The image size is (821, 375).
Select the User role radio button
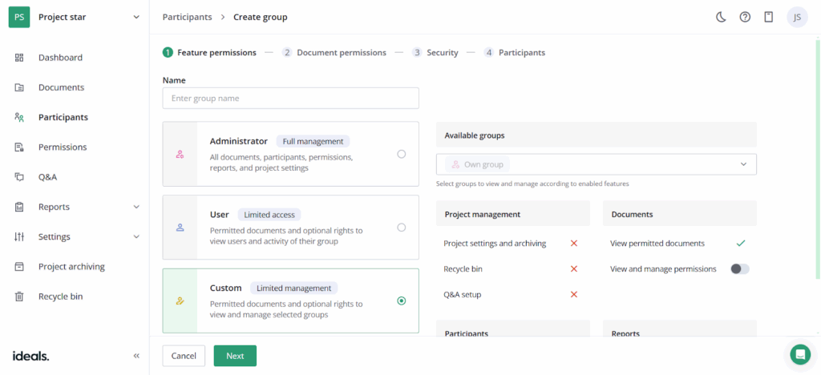tap(402, 228)
